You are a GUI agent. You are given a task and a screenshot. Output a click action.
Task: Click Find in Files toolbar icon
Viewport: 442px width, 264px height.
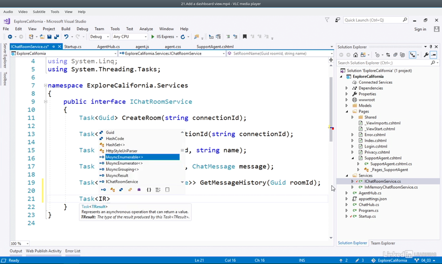tap(197, 37)
